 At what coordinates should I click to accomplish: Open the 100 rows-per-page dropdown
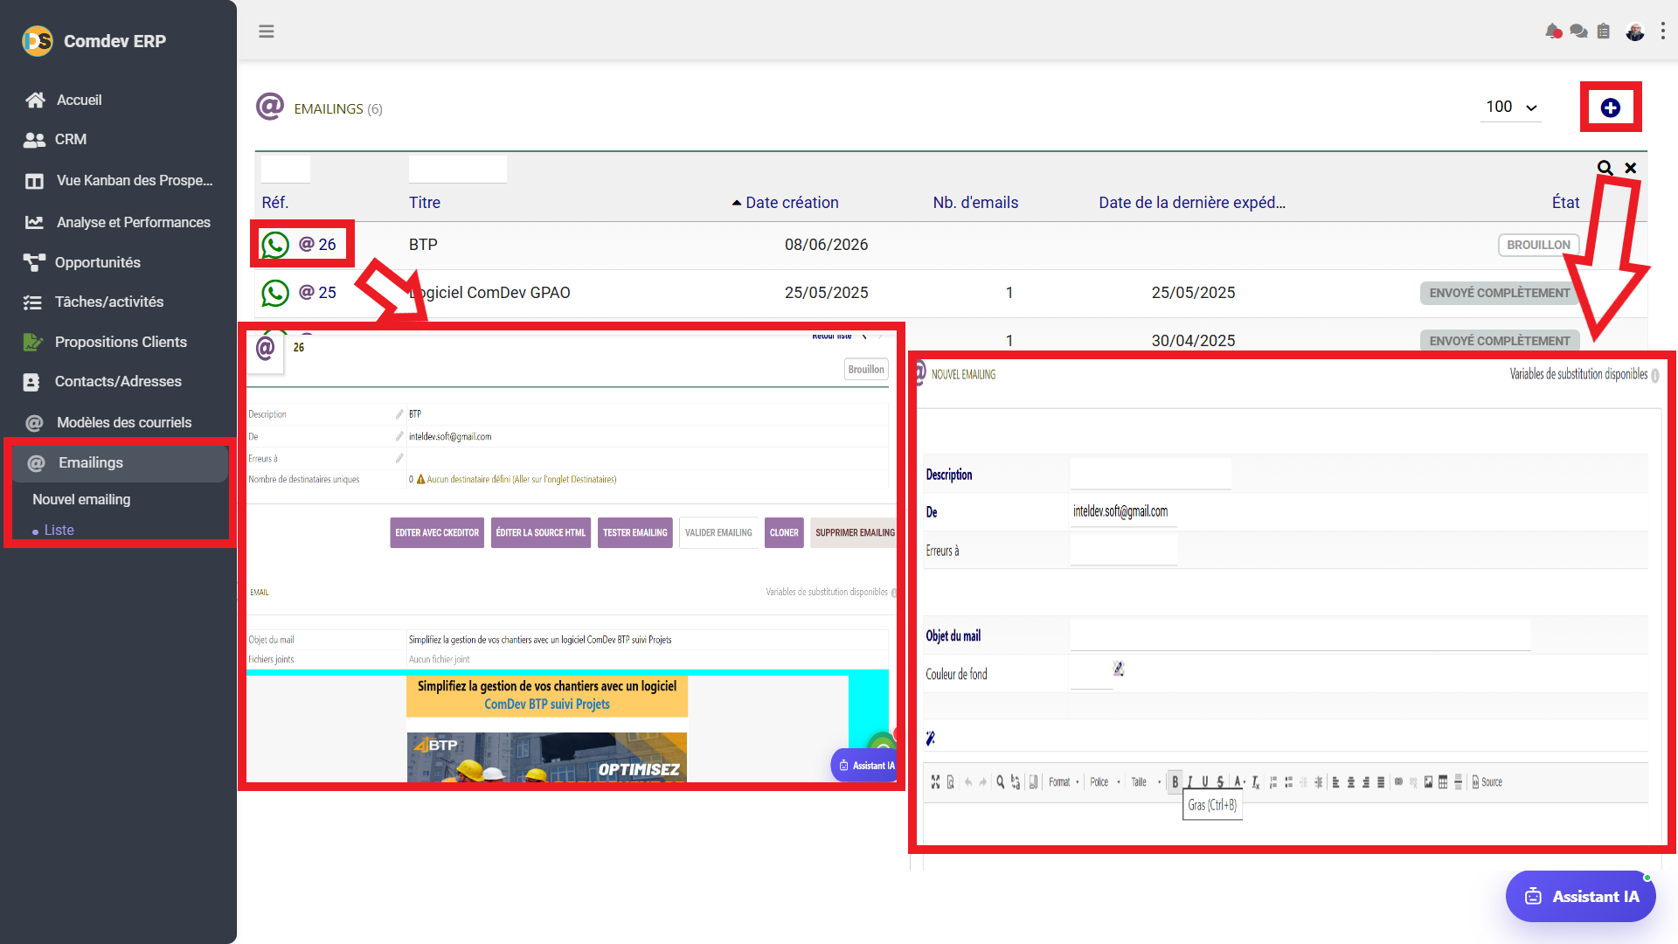1511,107
